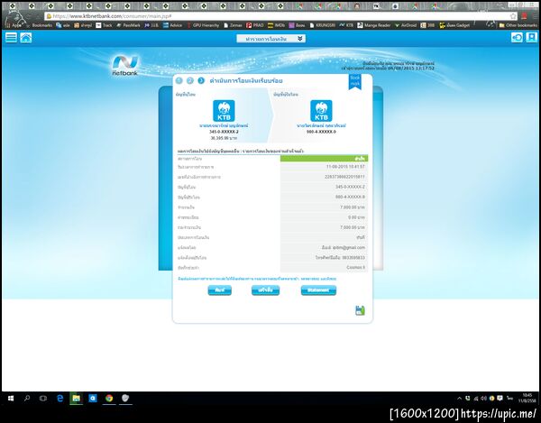Open the blue app icon beside File Explorer
The width and height of the screenshot is (541, 423).
click(93, 399)
